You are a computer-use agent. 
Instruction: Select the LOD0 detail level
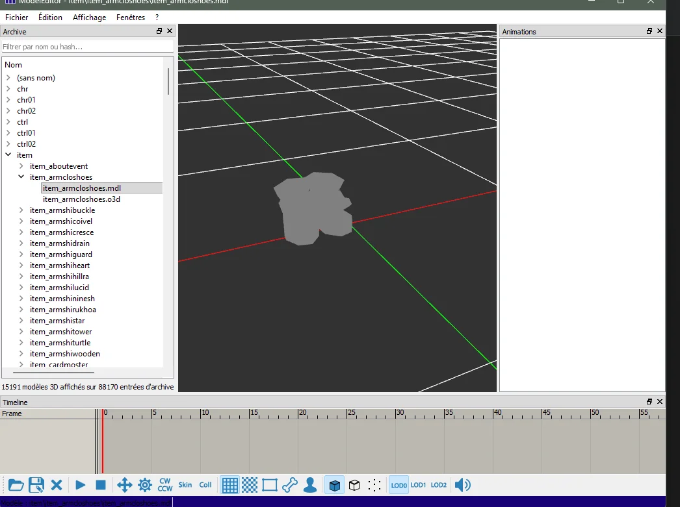point(399,485)
